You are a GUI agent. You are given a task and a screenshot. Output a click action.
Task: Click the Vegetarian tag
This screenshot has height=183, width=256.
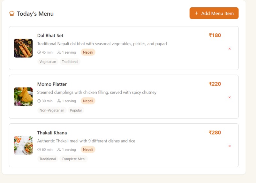pos(48,62)
